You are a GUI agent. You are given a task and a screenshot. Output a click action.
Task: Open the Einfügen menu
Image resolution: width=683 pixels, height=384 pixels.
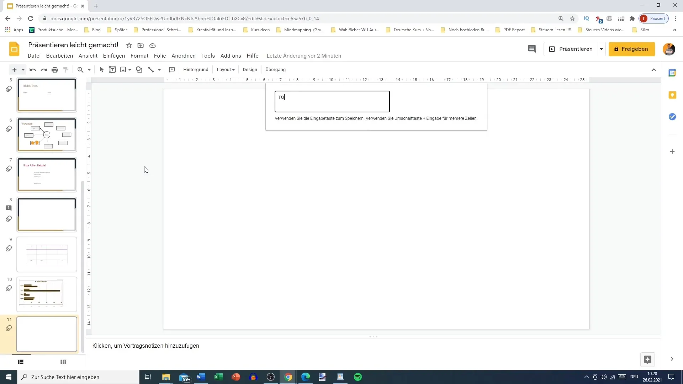(113, 55)
